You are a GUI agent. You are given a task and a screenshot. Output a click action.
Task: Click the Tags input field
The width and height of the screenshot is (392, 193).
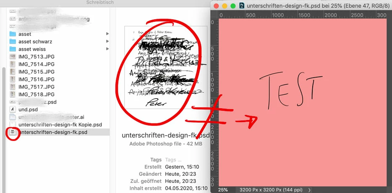tap(173, 159)
